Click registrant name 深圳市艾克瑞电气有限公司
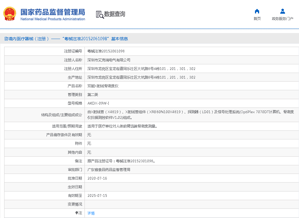Viewport: 299px width, 218px height. 109,60
